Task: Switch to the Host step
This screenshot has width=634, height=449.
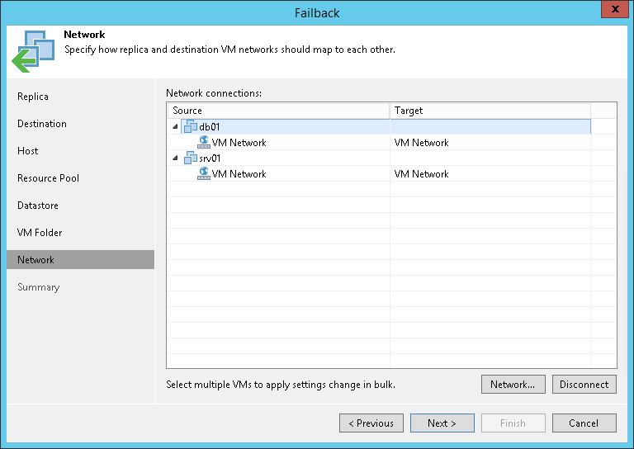Action: 28,151
